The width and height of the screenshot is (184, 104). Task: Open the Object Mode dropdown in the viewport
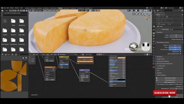click(38, 10)
